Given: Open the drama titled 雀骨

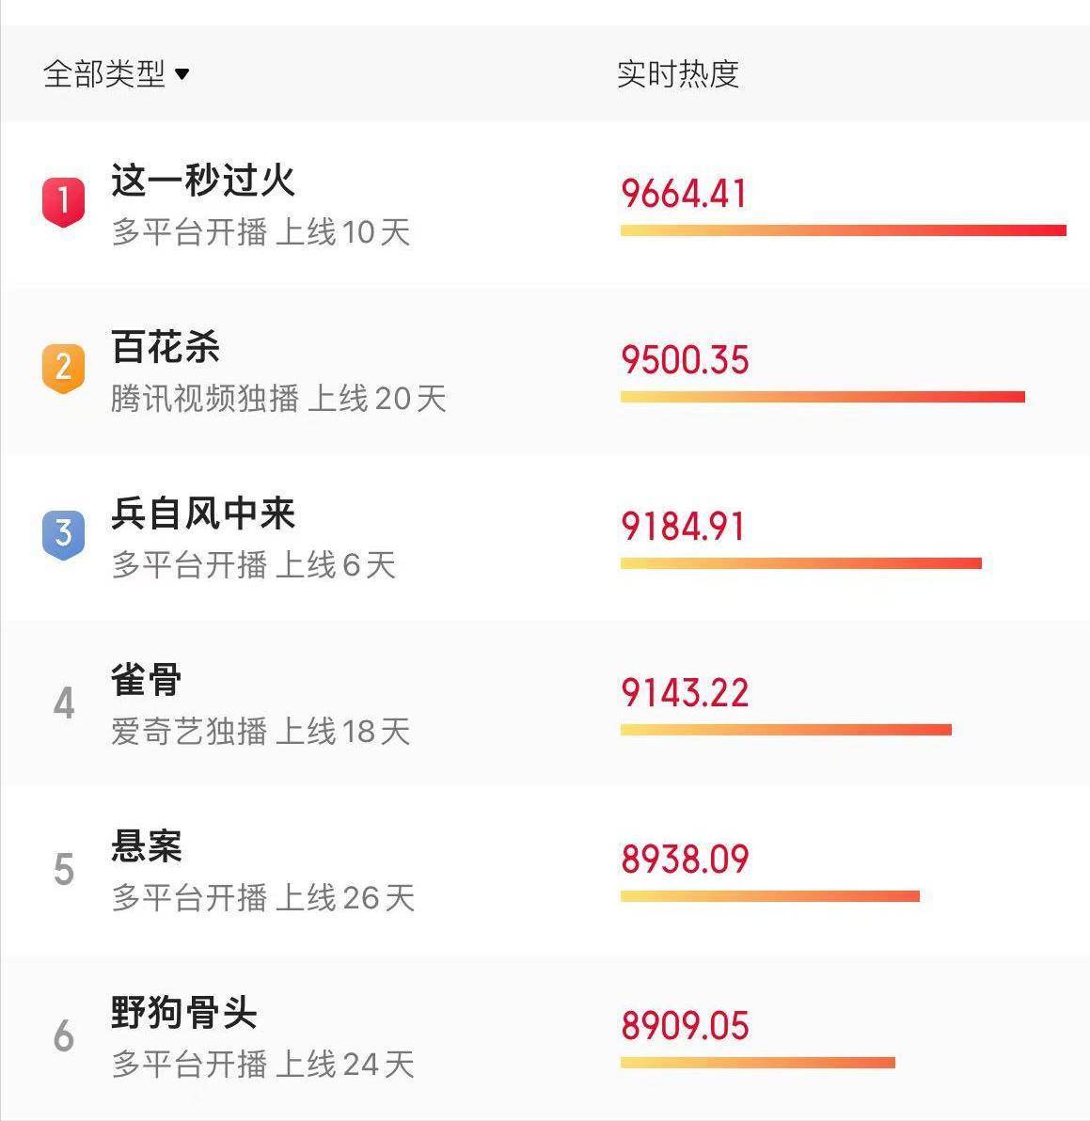Looking at the screenshot, I should (147, 679).
